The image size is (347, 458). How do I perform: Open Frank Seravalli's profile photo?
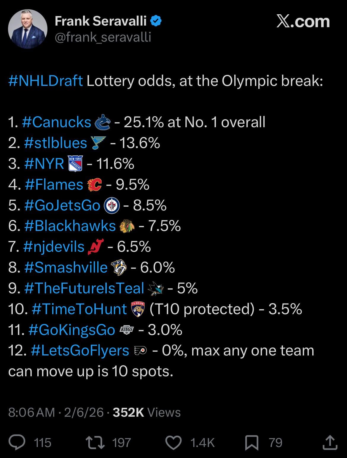coord(28,29)
